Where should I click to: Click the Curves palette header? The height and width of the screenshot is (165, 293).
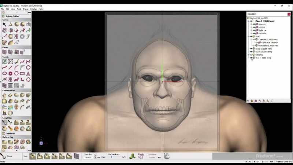(x=16, y=20)
